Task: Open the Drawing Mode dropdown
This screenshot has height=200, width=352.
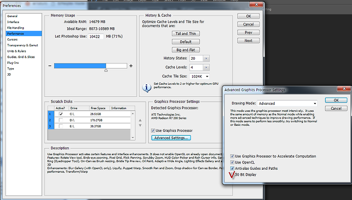Action: tap(287, 103)
